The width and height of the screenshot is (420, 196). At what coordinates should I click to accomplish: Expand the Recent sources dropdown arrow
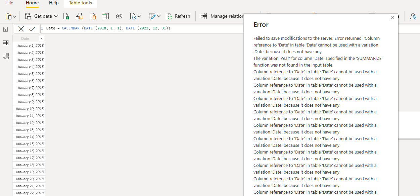coord(139,16)
